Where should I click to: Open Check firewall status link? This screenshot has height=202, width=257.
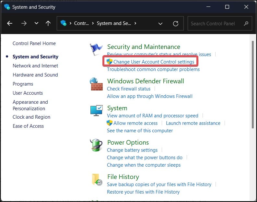(x=129, y=89)
